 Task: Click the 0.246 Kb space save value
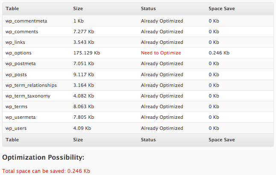point(219,53)
